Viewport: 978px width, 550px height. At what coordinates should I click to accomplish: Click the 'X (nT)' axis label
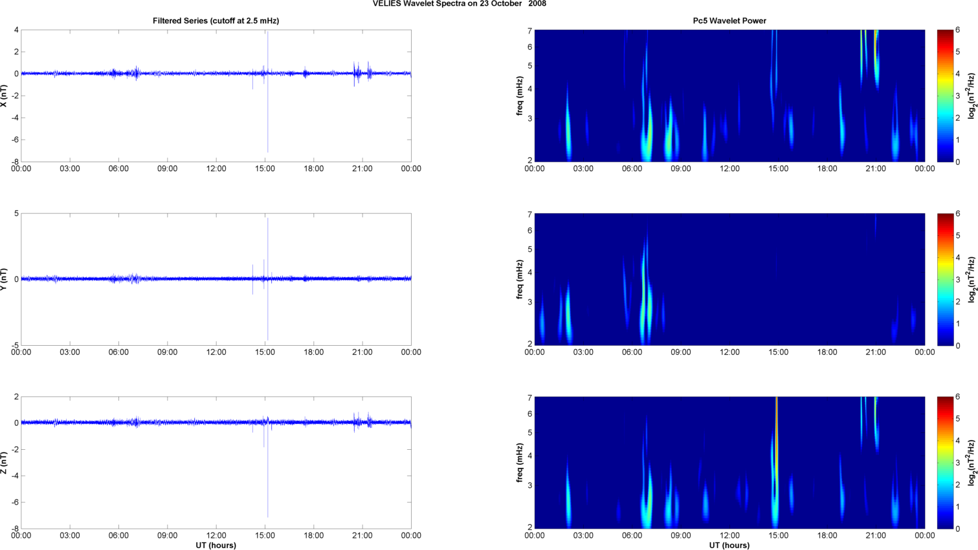pyautogui.click(x=5, y=96)
